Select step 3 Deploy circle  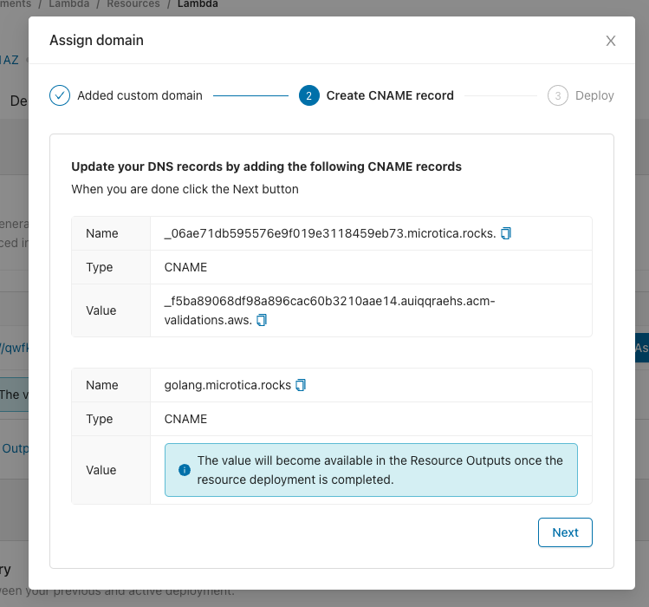pyautogui.click(x=557, y=95)
